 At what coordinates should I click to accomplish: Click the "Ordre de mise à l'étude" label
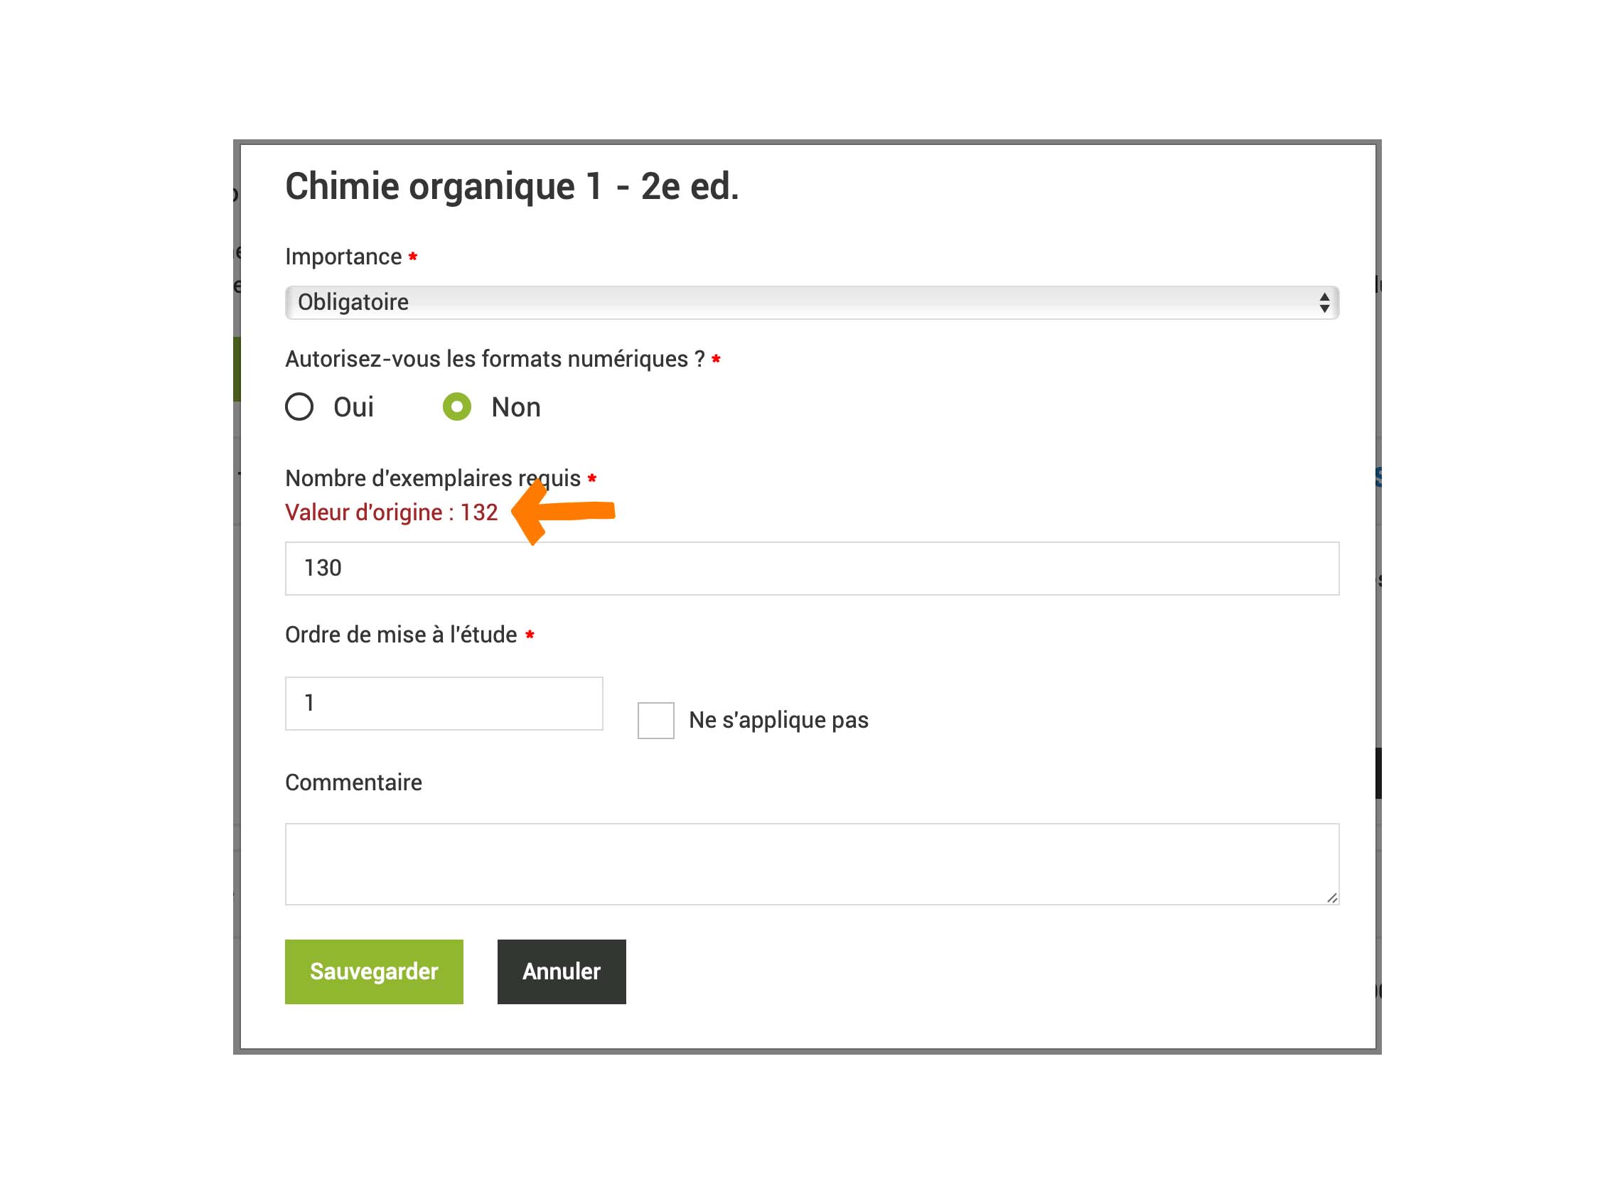tap(400, 635)
